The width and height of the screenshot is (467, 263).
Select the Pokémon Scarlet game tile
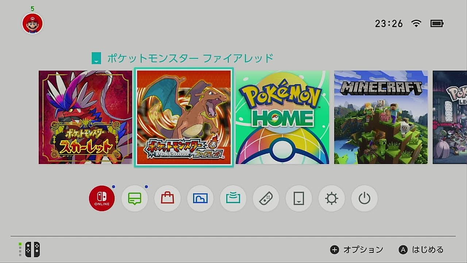[85, 117]
